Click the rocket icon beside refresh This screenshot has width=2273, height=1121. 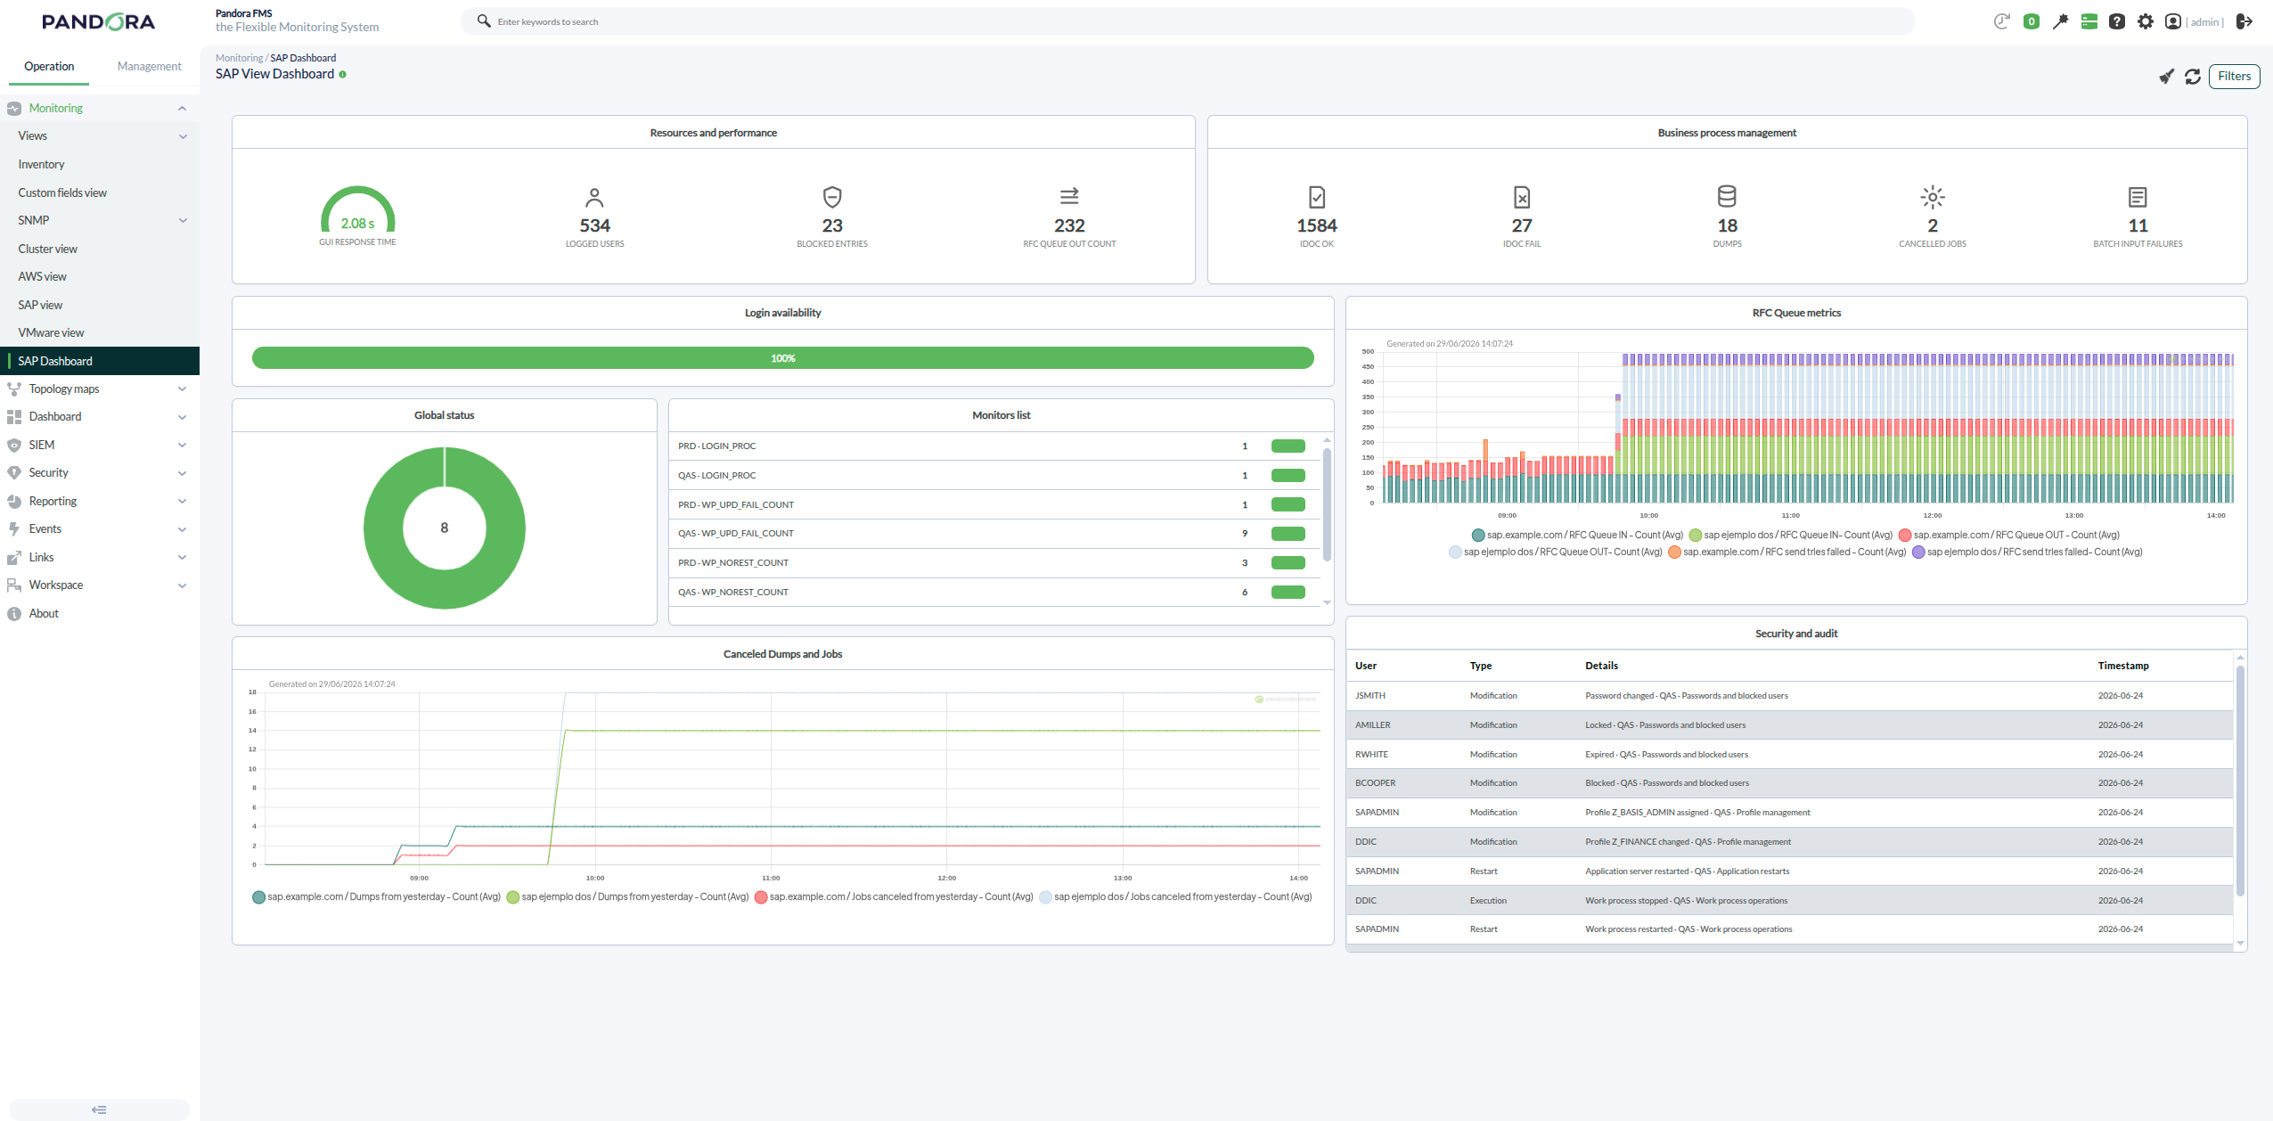[x=2166, y=77]
